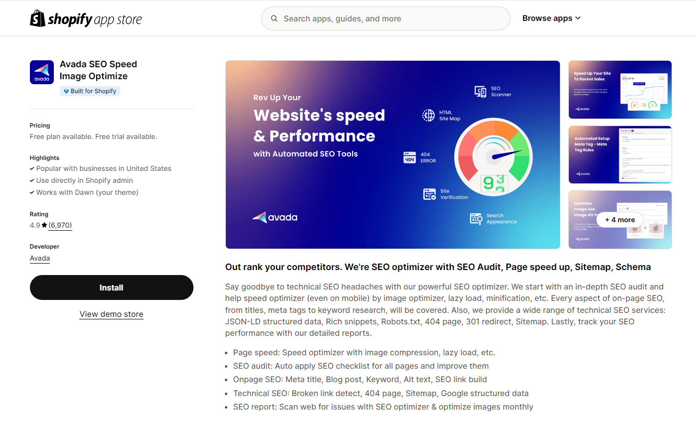Click the Avada app icon

(x=42, y=72)
